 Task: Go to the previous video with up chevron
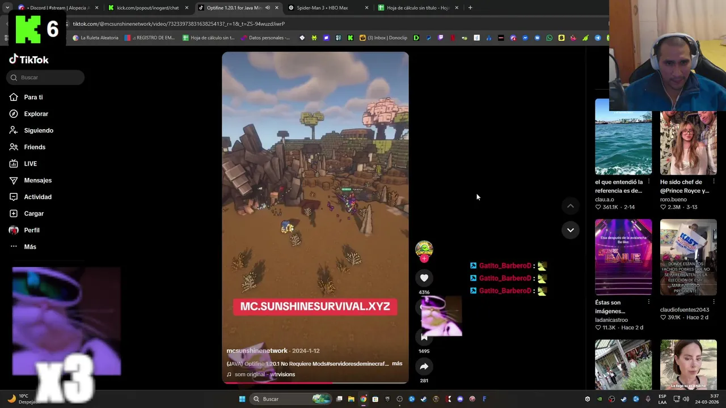point(571,206)
